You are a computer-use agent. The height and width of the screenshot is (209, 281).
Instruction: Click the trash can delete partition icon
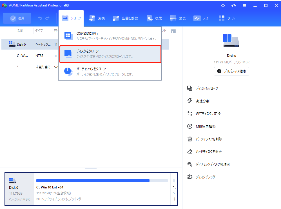point(189,139)
